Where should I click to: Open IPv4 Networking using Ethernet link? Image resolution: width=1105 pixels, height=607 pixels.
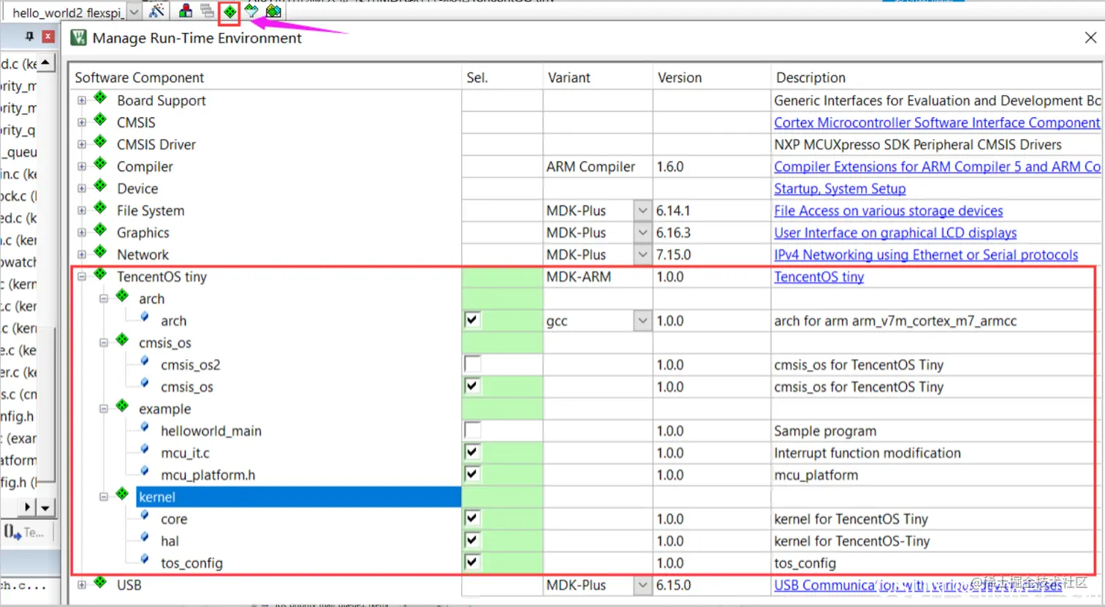pos(926,255)
